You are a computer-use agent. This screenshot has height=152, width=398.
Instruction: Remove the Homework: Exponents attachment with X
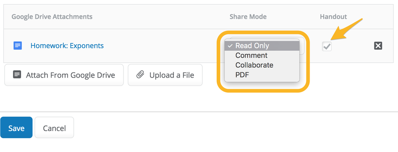click(x=378, y=46)
